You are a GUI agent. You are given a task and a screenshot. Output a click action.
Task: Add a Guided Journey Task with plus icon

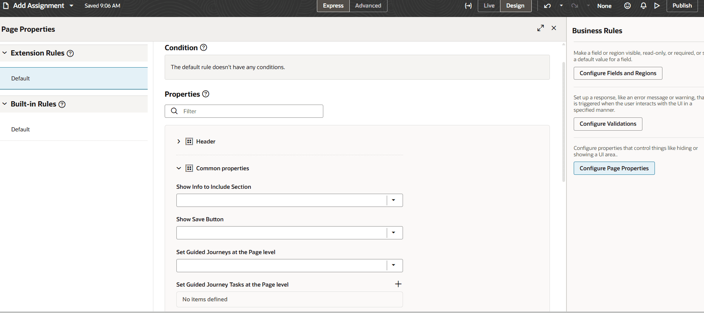[398, 284]
